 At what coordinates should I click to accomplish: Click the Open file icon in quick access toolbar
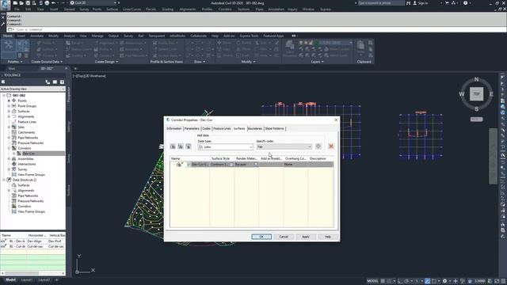coord(21,3)
